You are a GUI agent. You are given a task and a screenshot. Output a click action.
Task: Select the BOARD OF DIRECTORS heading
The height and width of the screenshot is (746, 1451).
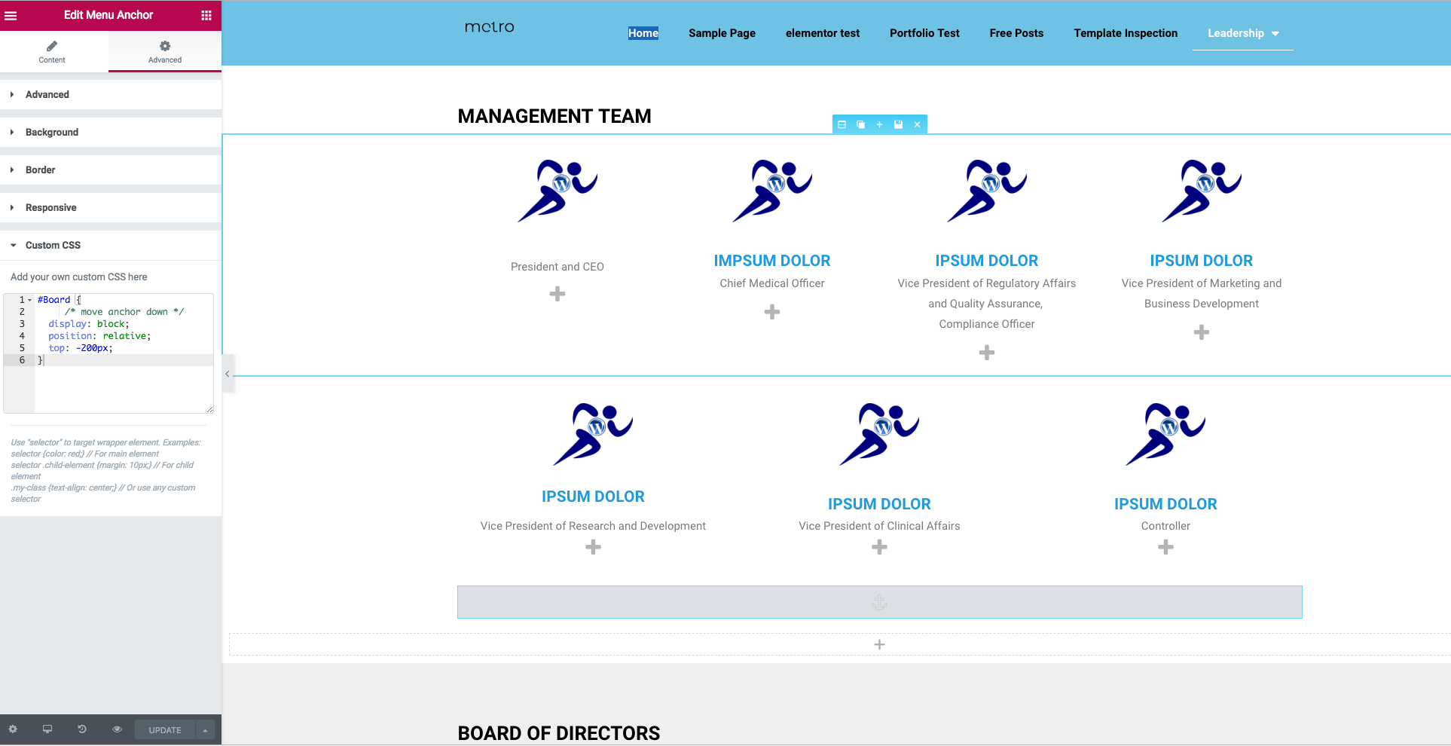pyautogui.click(x=559, y=733)
